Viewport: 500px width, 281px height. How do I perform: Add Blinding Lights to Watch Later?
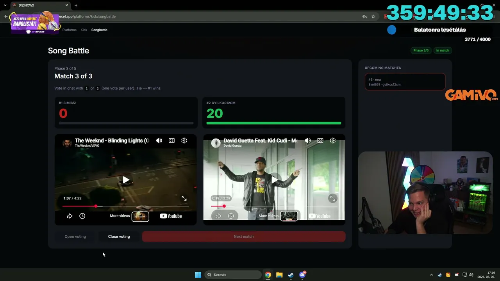(82, 216)
